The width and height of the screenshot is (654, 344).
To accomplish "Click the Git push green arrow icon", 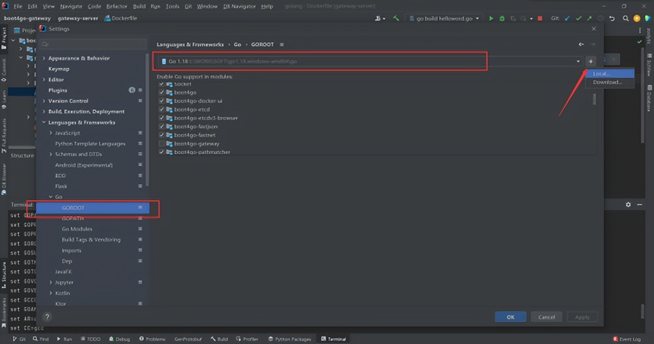I will 589,18.
